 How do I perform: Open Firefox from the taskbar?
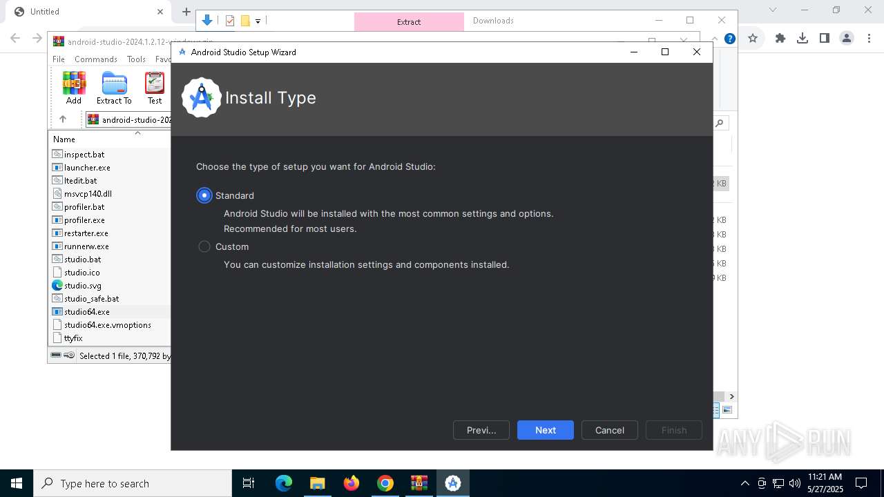352,483
